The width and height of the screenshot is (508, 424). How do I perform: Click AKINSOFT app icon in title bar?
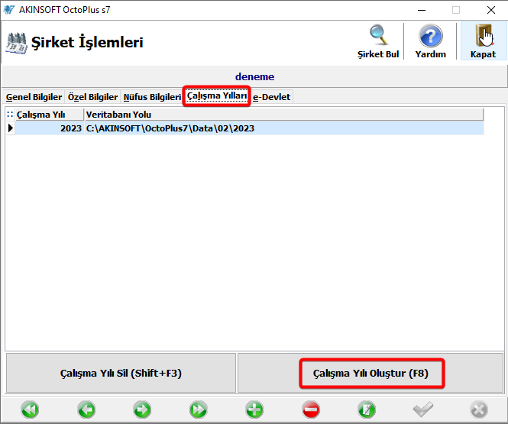click(8, 10)
